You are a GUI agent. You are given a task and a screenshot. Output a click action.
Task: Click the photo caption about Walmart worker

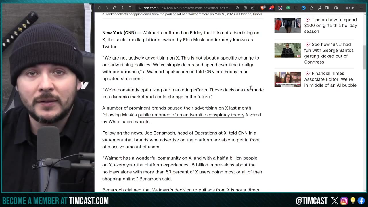pyautogui.click(x=183, y=14)
